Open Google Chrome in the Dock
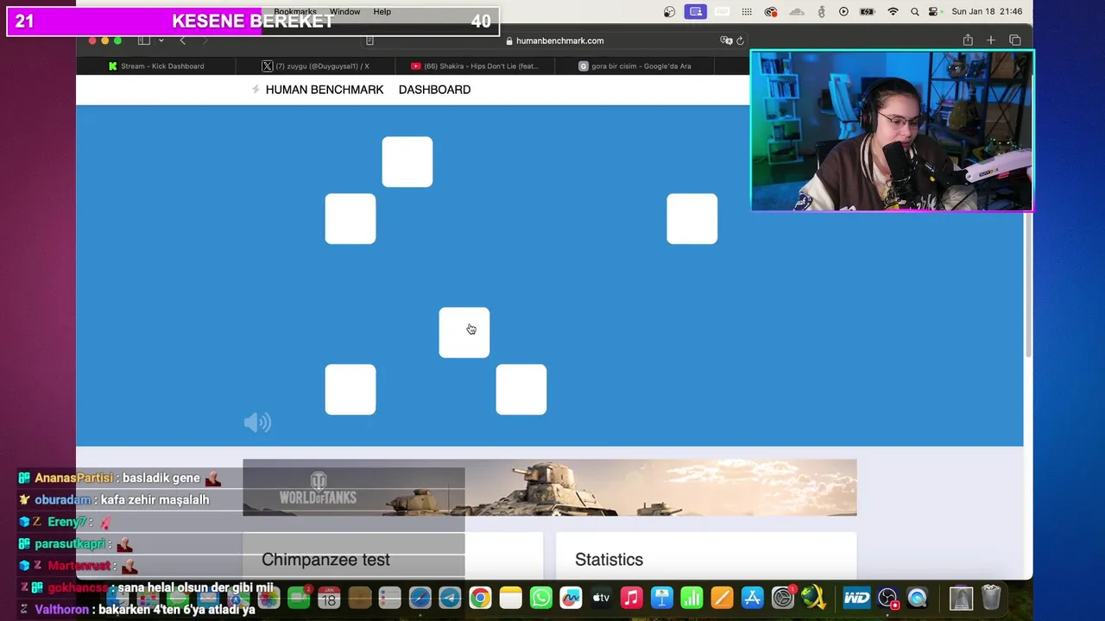Screen dimensions: 1105x621 [x=480, y=598]
